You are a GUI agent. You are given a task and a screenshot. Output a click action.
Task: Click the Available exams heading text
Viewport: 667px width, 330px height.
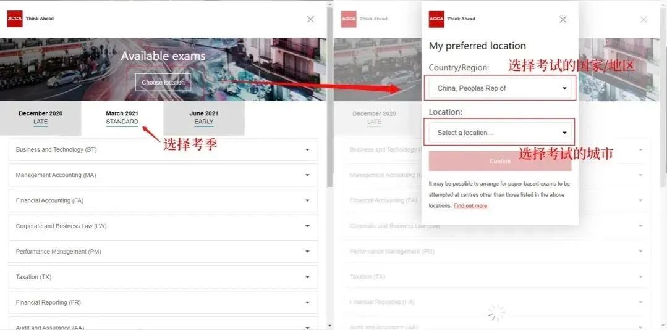pos(163,56)
